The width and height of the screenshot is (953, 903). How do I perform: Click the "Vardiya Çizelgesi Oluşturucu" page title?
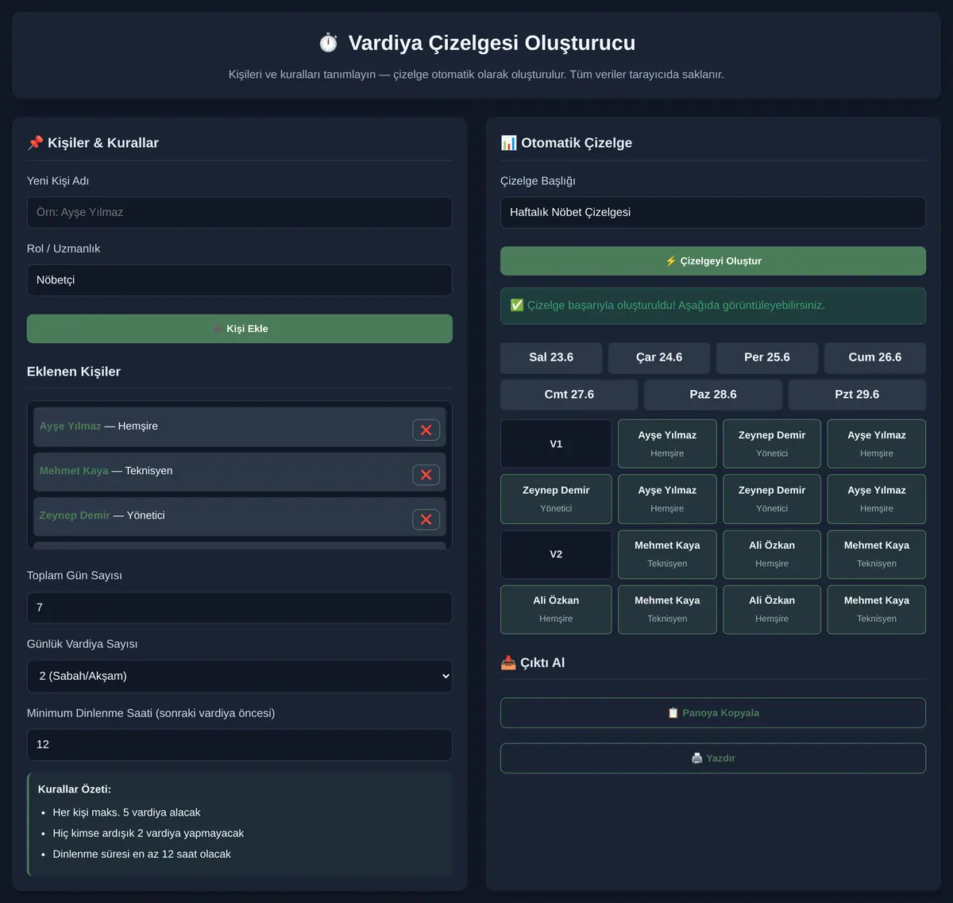pos(476,43)
